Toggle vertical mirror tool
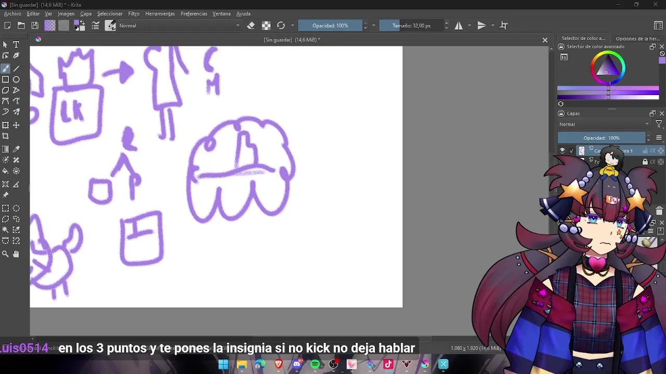The image size is (666, 374). pos(481,25)
